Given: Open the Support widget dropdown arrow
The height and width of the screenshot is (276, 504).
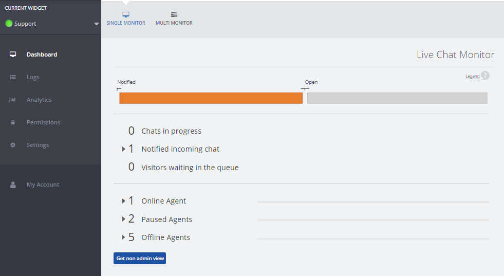Looking at the screenshot, I should click(x=96, y=24).
